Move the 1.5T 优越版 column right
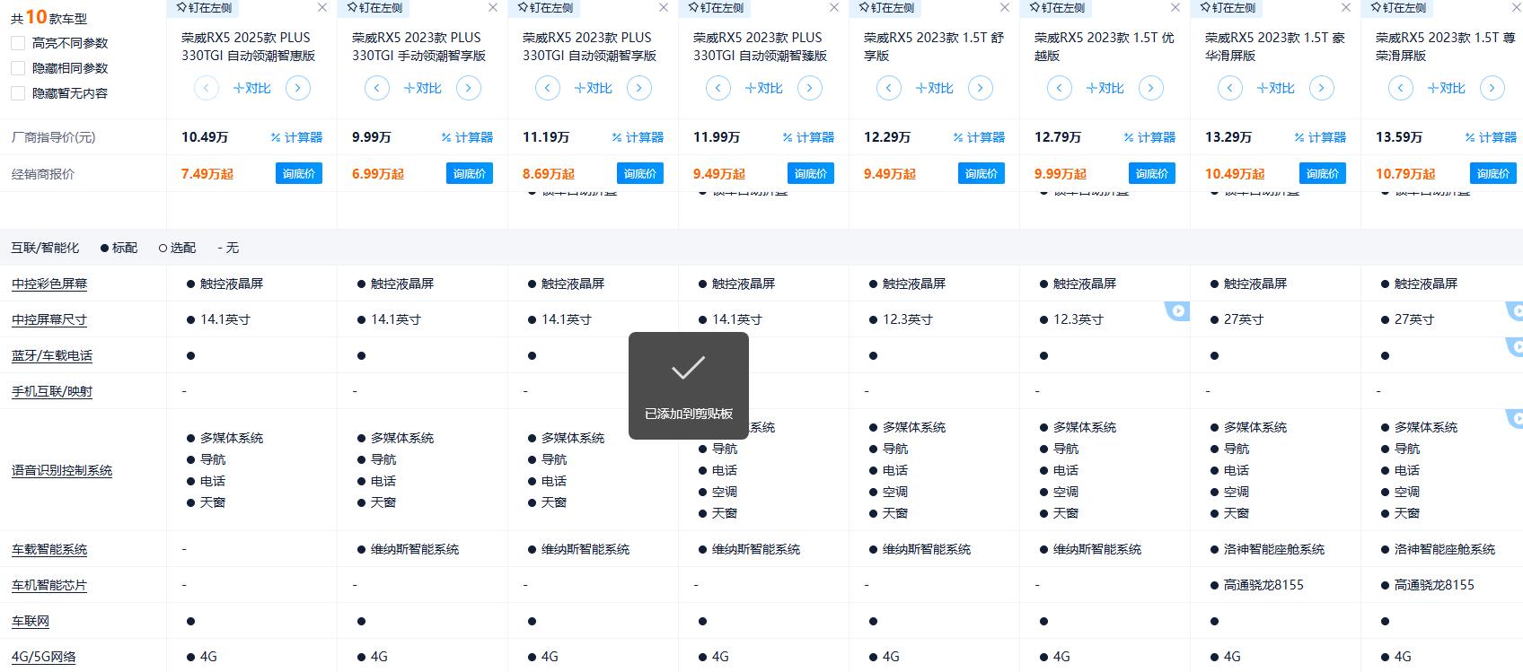Image resolution: width=1523 pixels, height=672 pixels. pyautogui.click(x=1151, y=88)
